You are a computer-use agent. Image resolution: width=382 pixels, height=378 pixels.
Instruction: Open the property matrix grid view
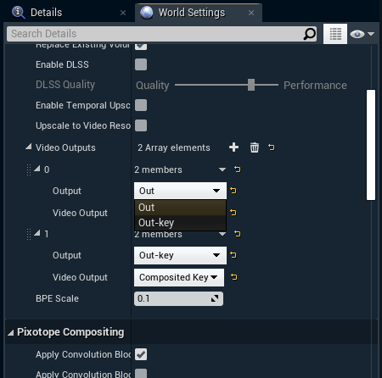[x=335, y=34]
